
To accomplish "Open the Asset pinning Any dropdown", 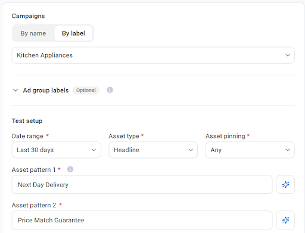I will point(250,150).
